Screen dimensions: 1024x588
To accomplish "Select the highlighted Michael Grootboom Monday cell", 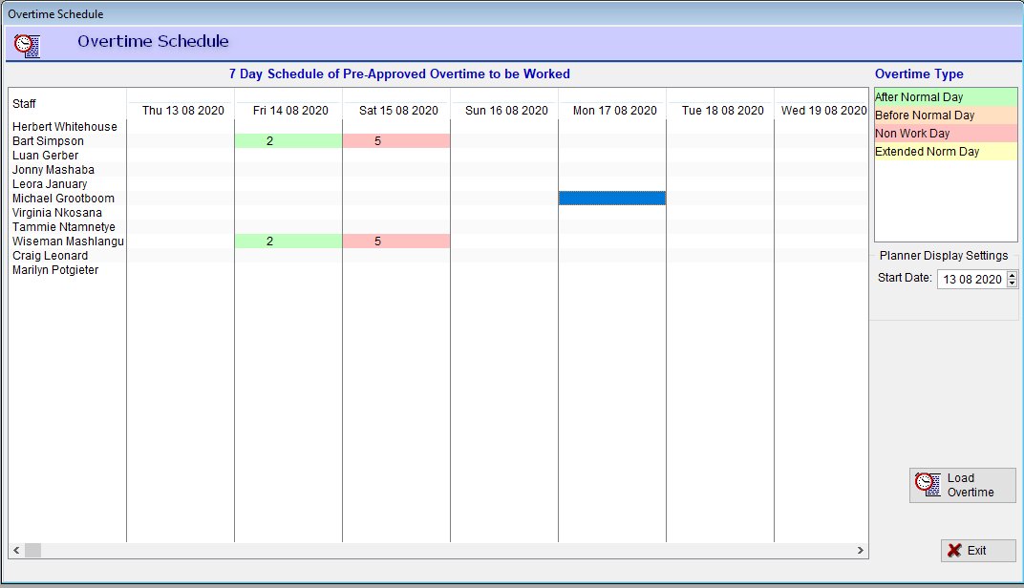I will click(612, 199).
